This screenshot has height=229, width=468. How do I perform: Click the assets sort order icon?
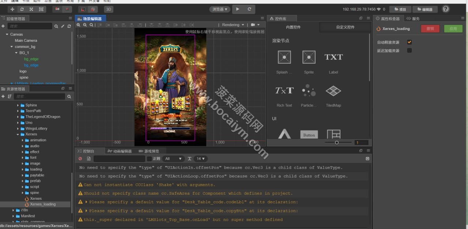pos(10,97)
